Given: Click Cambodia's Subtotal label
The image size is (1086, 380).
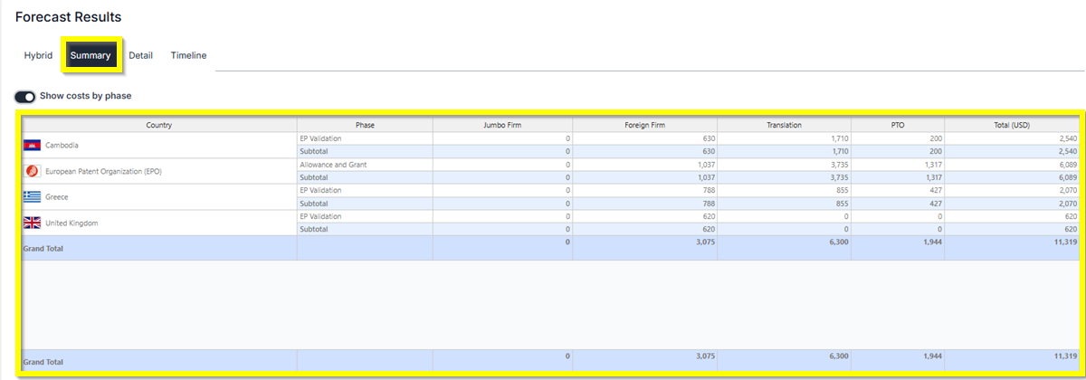Looking at the screenshot, I should point(314,151).
